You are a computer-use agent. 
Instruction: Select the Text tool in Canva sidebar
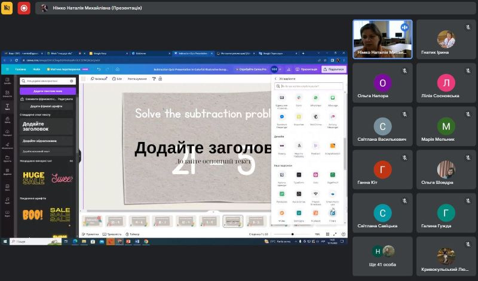click(7, 107)
